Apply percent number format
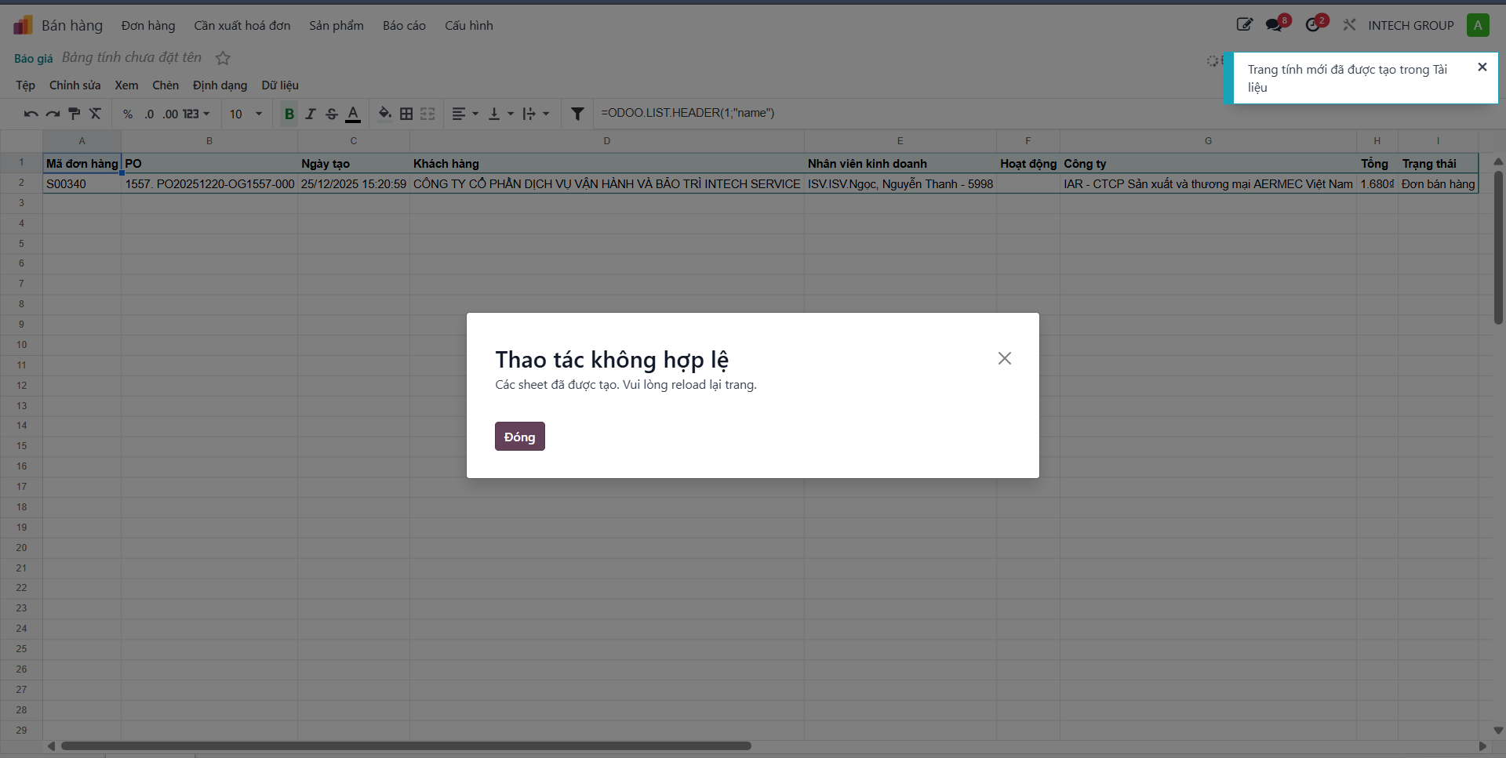Screen dimensions: 1506x758 [128, 114]
